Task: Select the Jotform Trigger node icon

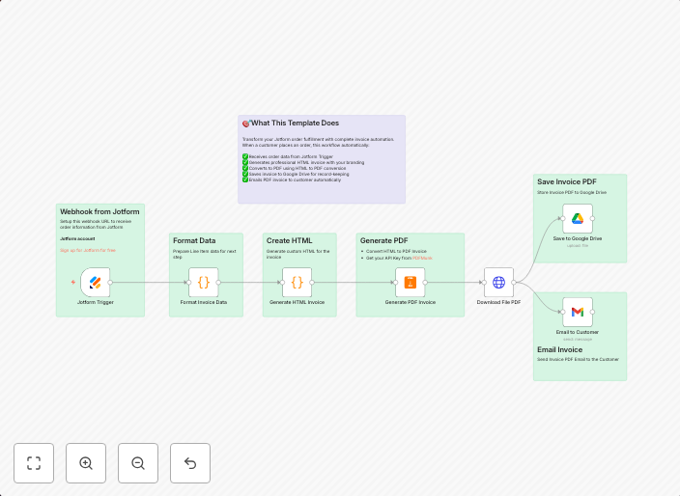Action: tap(96, 283)
